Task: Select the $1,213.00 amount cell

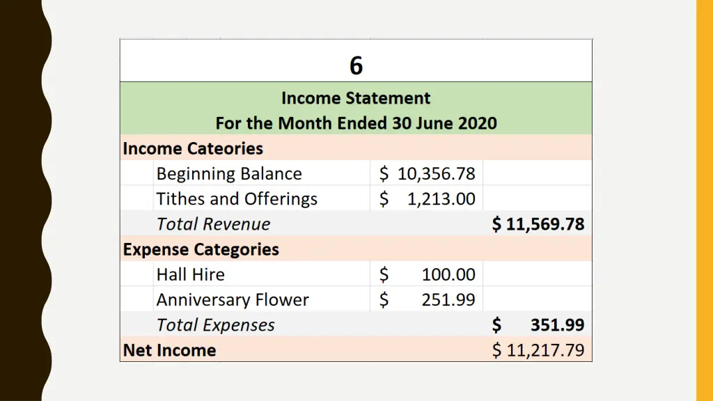Action: (x=427, y=198)
